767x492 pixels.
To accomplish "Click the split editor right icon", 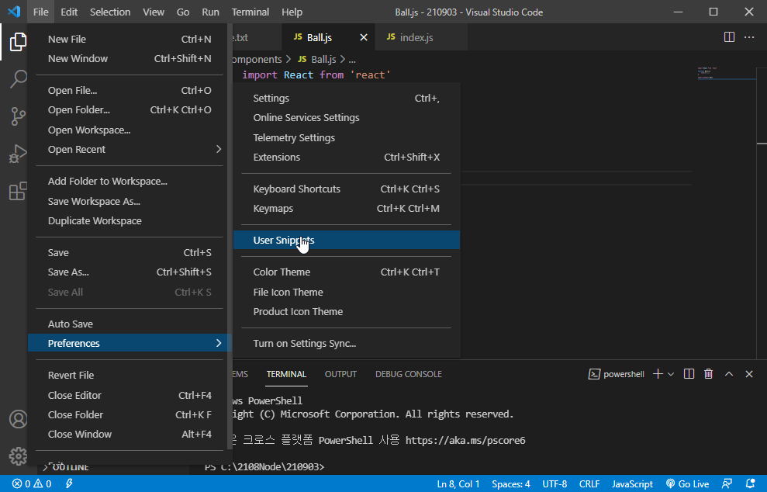I will 729,37.
